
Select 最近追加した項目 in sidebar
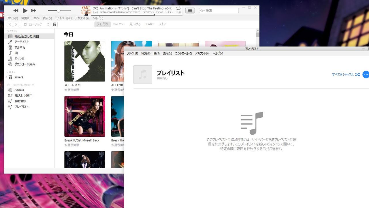[29, 36]
